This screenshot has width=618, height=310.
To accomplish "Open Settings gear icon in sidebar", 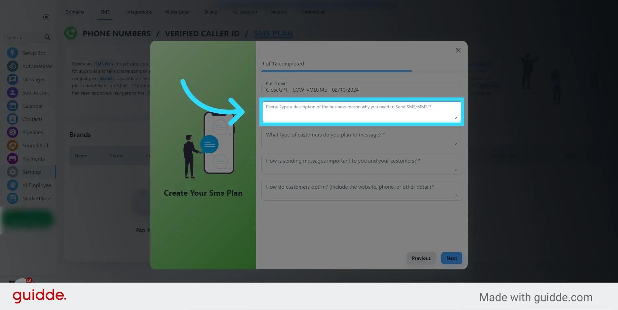I will [13, 172].
